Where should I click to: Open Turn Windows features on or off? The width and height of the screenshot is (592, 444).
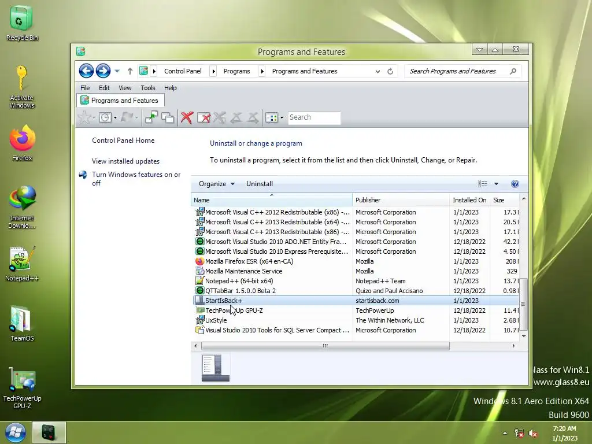click(136, 179)
